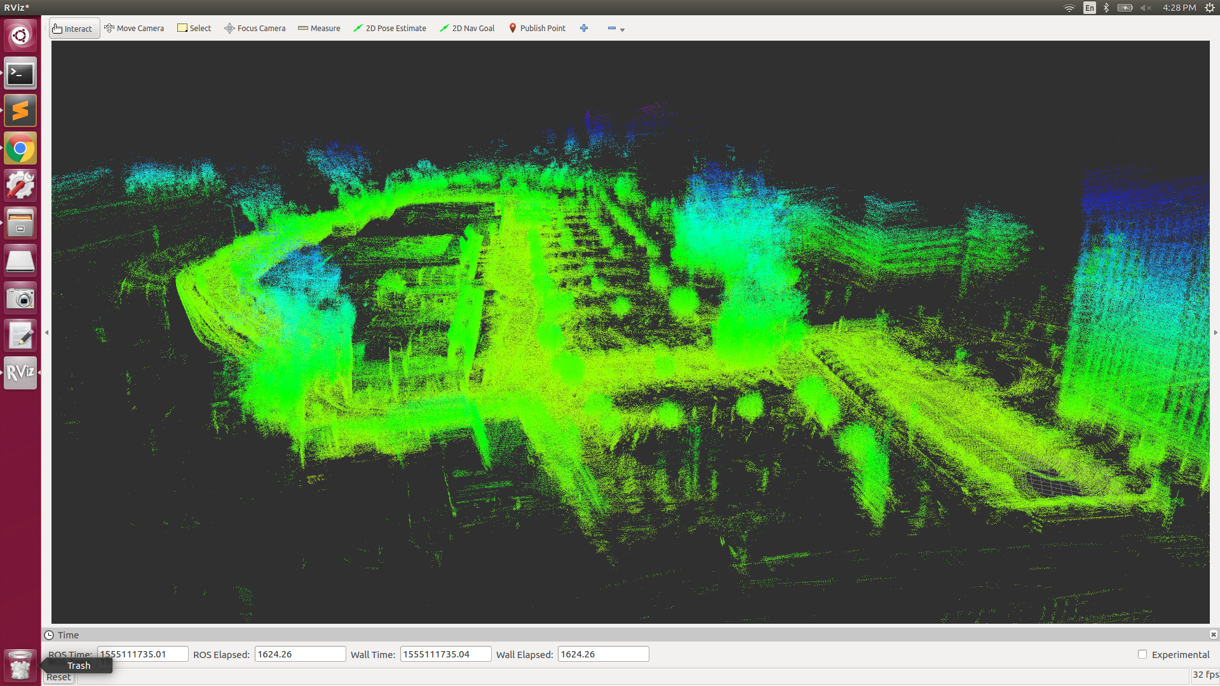The height and width of the screenshot is (686, 1220).
Task: Open the Measure tool
Action: pos(319,28)
